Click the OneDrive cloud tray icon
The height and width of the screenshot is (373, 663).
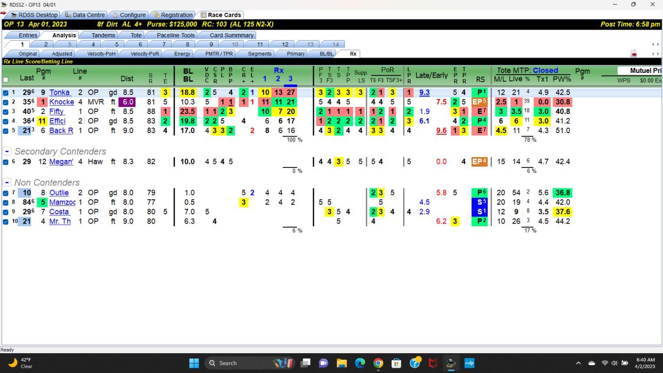click(592, 363)
